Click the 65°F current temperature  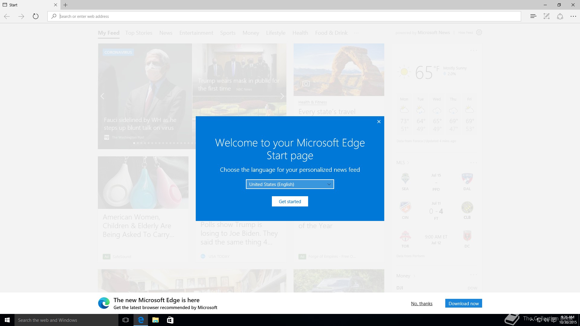pyautogui.click(x=427, y=72)
